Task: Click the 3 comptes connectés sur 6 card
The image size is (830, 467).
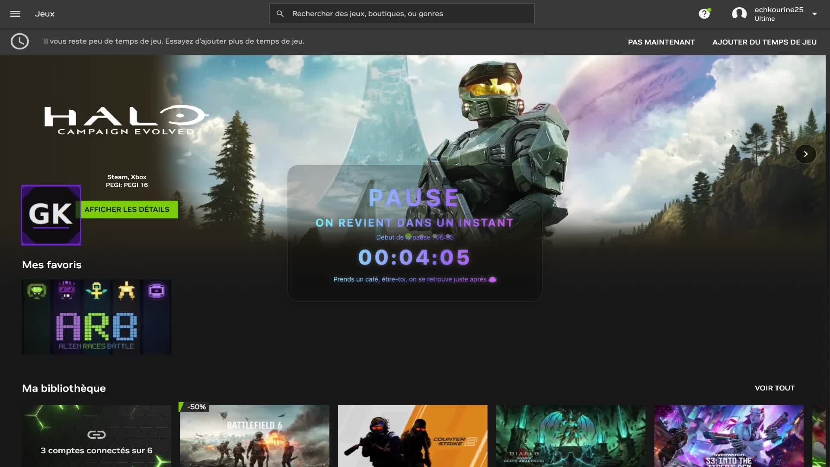Action: [x=96, y=436]
